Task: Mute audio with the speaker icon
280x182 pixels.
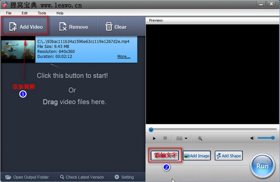Action: (x=252, y=138)
